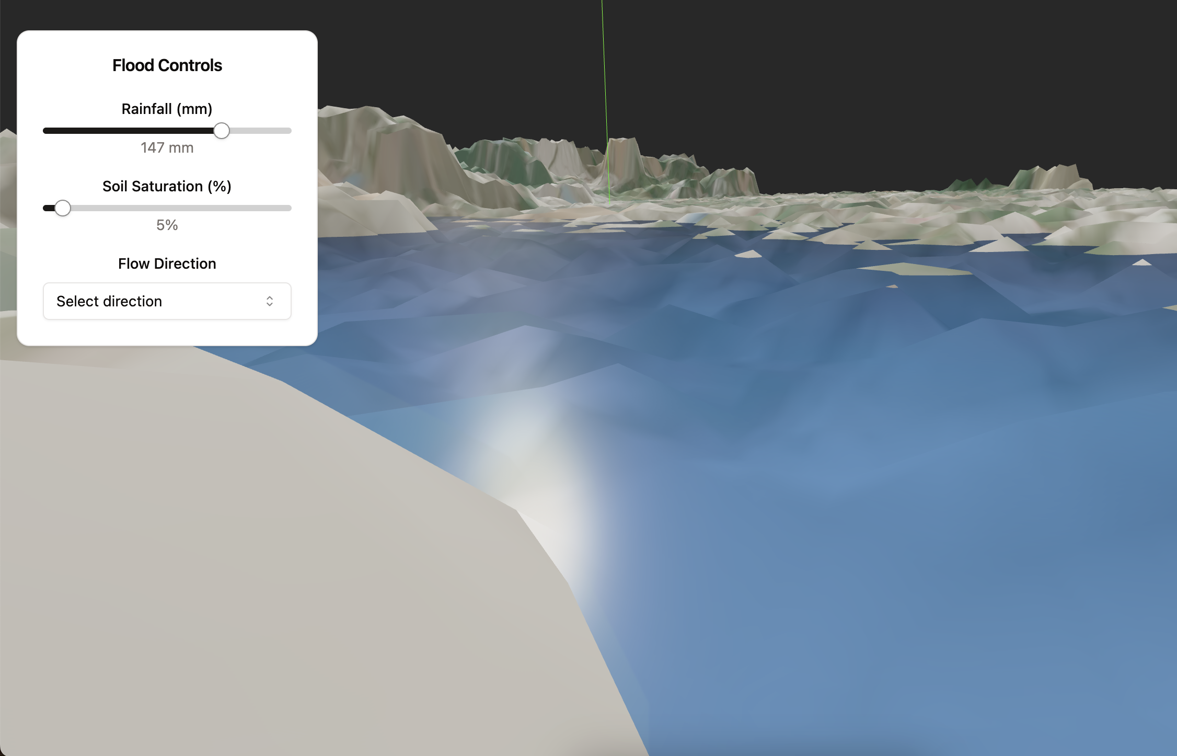
Task: Click the 5% saturation value text
Action: click(167, 225)
